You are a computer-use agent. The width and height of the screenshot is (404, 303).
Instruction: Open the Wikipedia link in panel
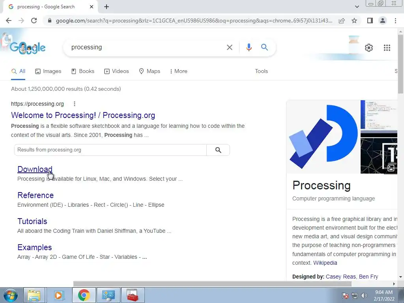325,263
